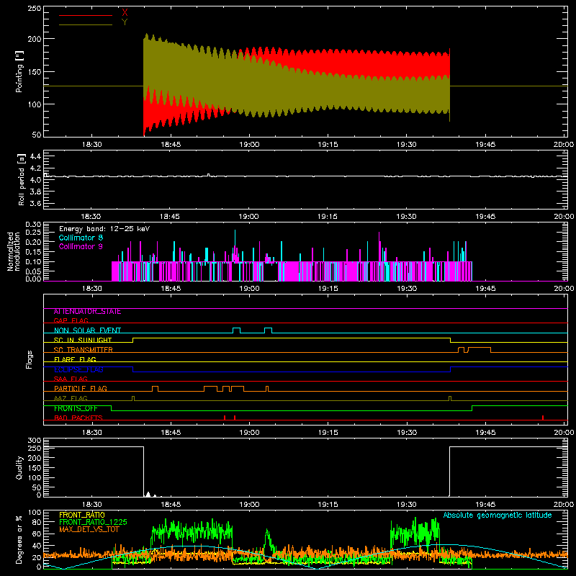Viewport: 576px width, 576px height.
Task: Click the '250' tick of the Pointing plot
Action: [35, 9]
